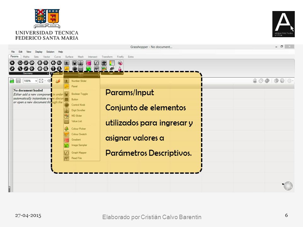
Task: Choose Colour Swatch from the Input list
Action: tap(82, 134)
